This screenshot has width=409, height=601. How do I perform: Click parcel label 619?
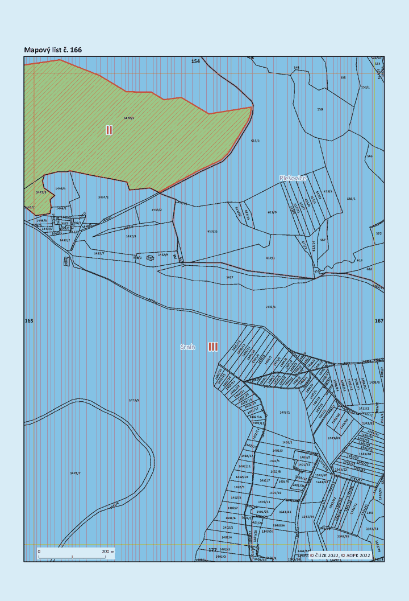pos(360,260)
